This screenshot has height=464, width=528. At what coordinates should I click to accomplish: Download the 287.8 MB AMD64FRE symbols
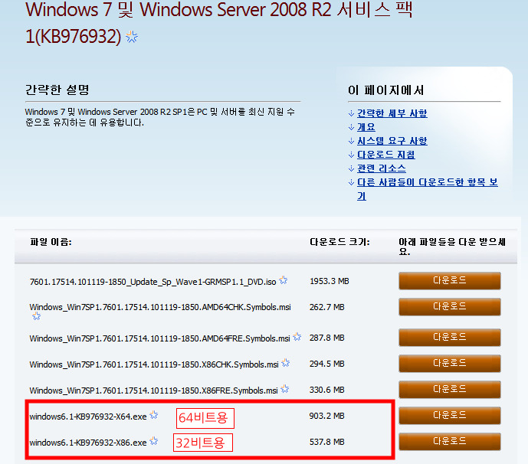click(449, 337)
